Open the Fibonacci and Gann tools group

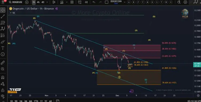[3, 23]
